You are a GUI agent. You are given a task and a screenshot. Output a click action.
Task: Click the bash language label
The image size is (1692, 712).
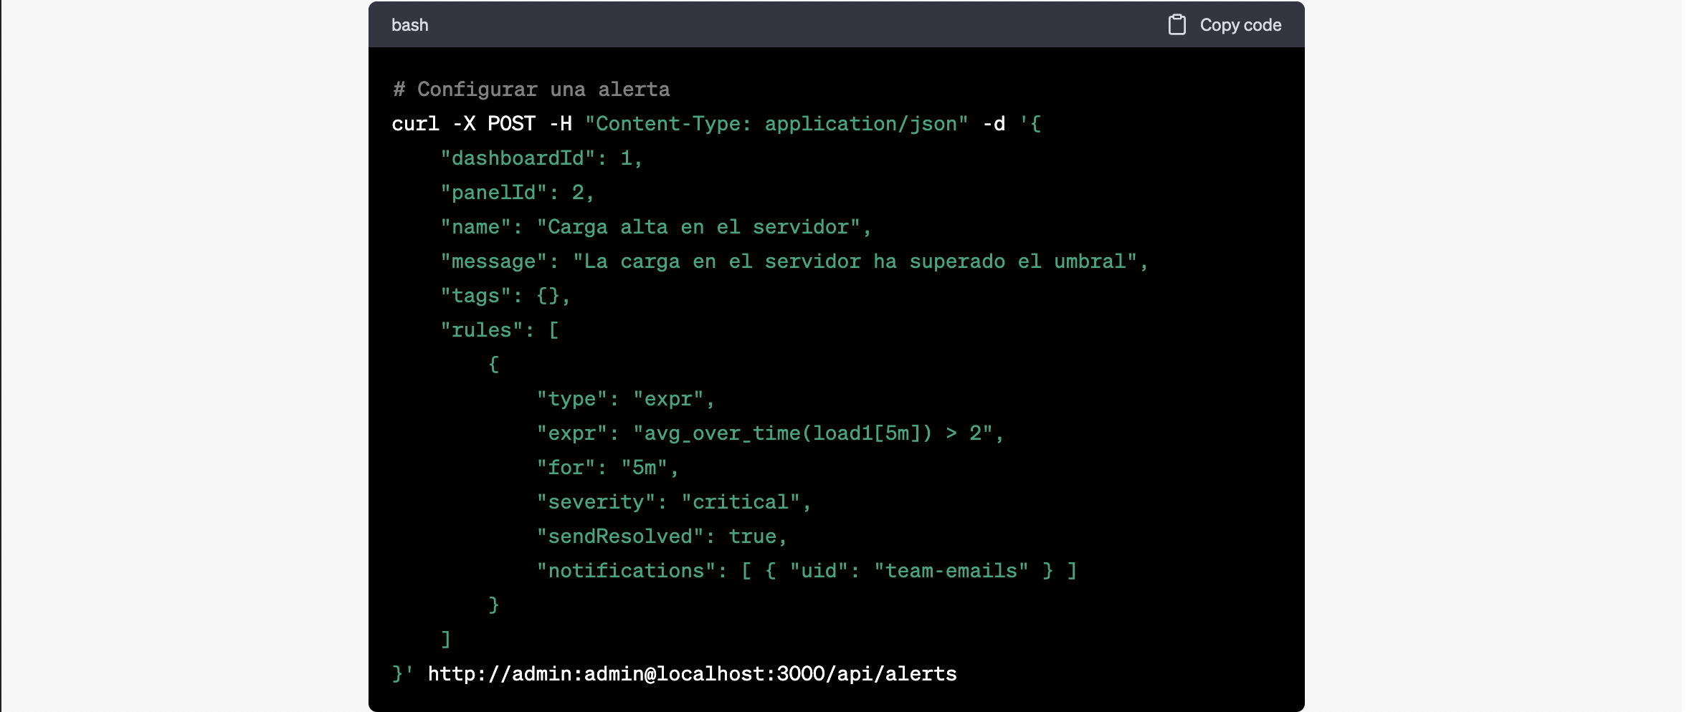(409, 25)
